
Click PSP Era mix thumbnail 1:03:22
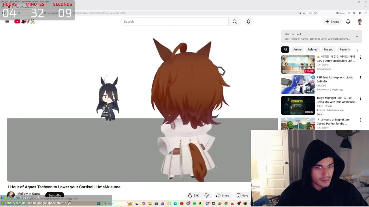tap(298, 85)
